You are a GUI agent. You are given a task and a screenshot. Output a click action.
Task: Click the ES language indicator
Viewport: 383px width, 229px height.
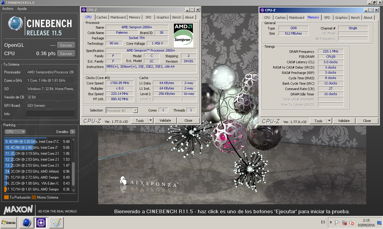(x=323, y=222)
